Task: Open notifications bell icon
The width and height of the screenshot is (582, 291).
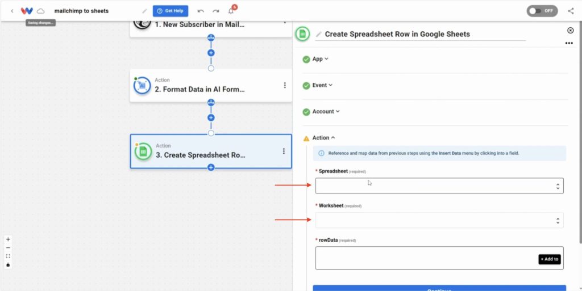Action: click(x=231, y=11)
